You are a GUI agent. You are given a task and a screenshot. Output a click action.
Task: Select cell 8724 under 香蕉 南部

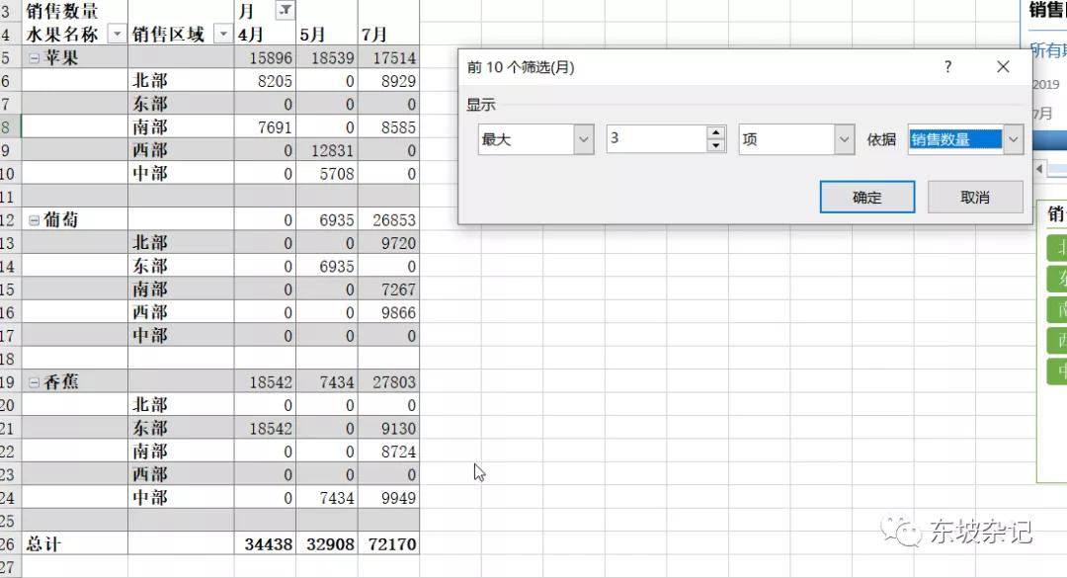click(x=388, y=452)
